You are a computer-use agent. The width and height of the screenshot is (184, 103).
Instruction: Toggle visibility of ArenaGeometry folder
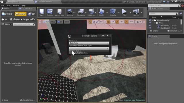150,20
